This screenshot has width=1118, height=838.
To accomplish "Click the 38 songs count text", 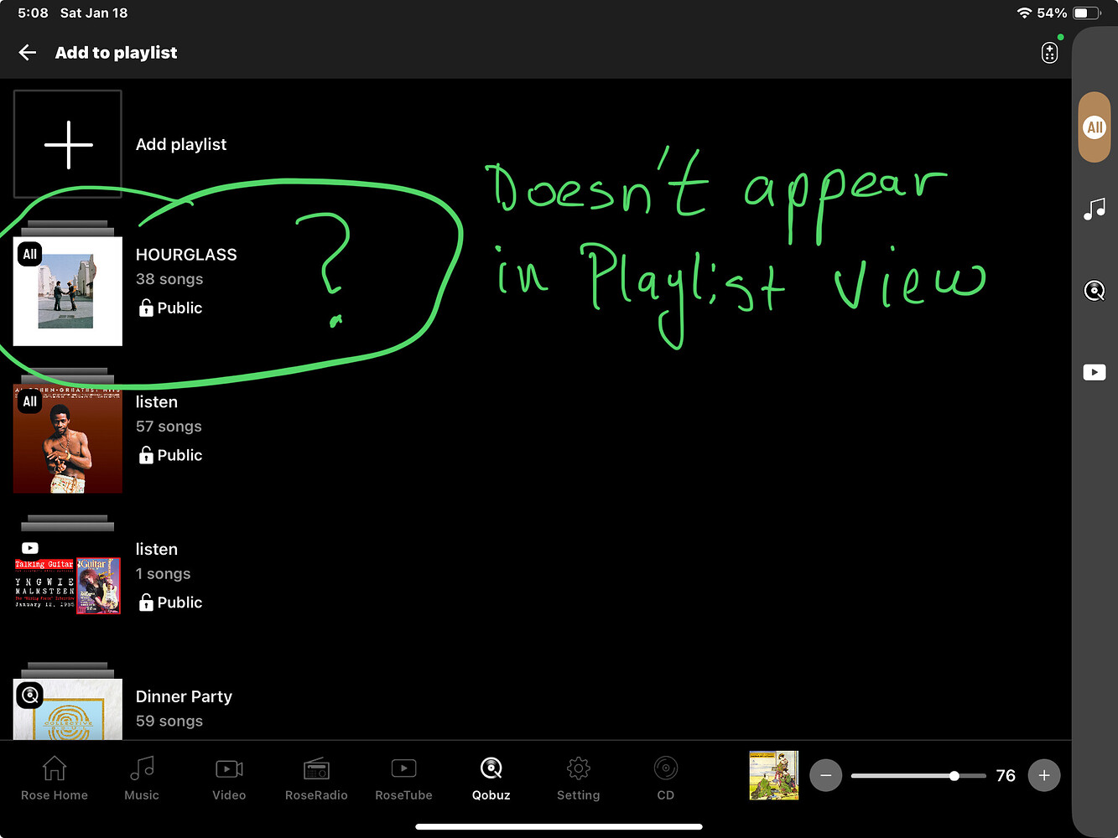I will tap(169, 279).
